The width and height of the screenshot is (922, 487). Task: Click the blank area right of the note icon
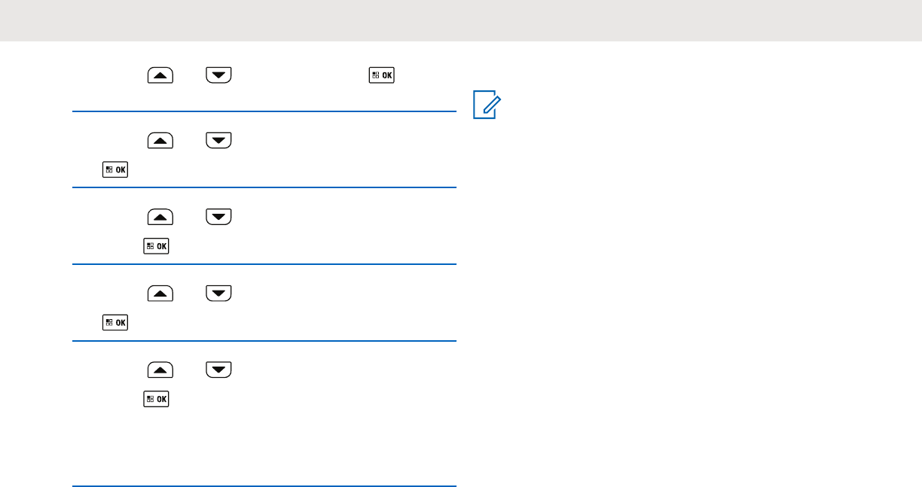click(708, 106)
